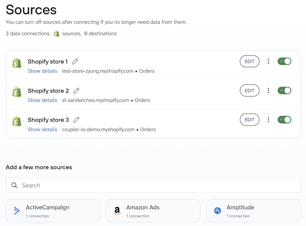Click the magnifier icon in the search box
The image size is (306, 226).
point(14,185)
